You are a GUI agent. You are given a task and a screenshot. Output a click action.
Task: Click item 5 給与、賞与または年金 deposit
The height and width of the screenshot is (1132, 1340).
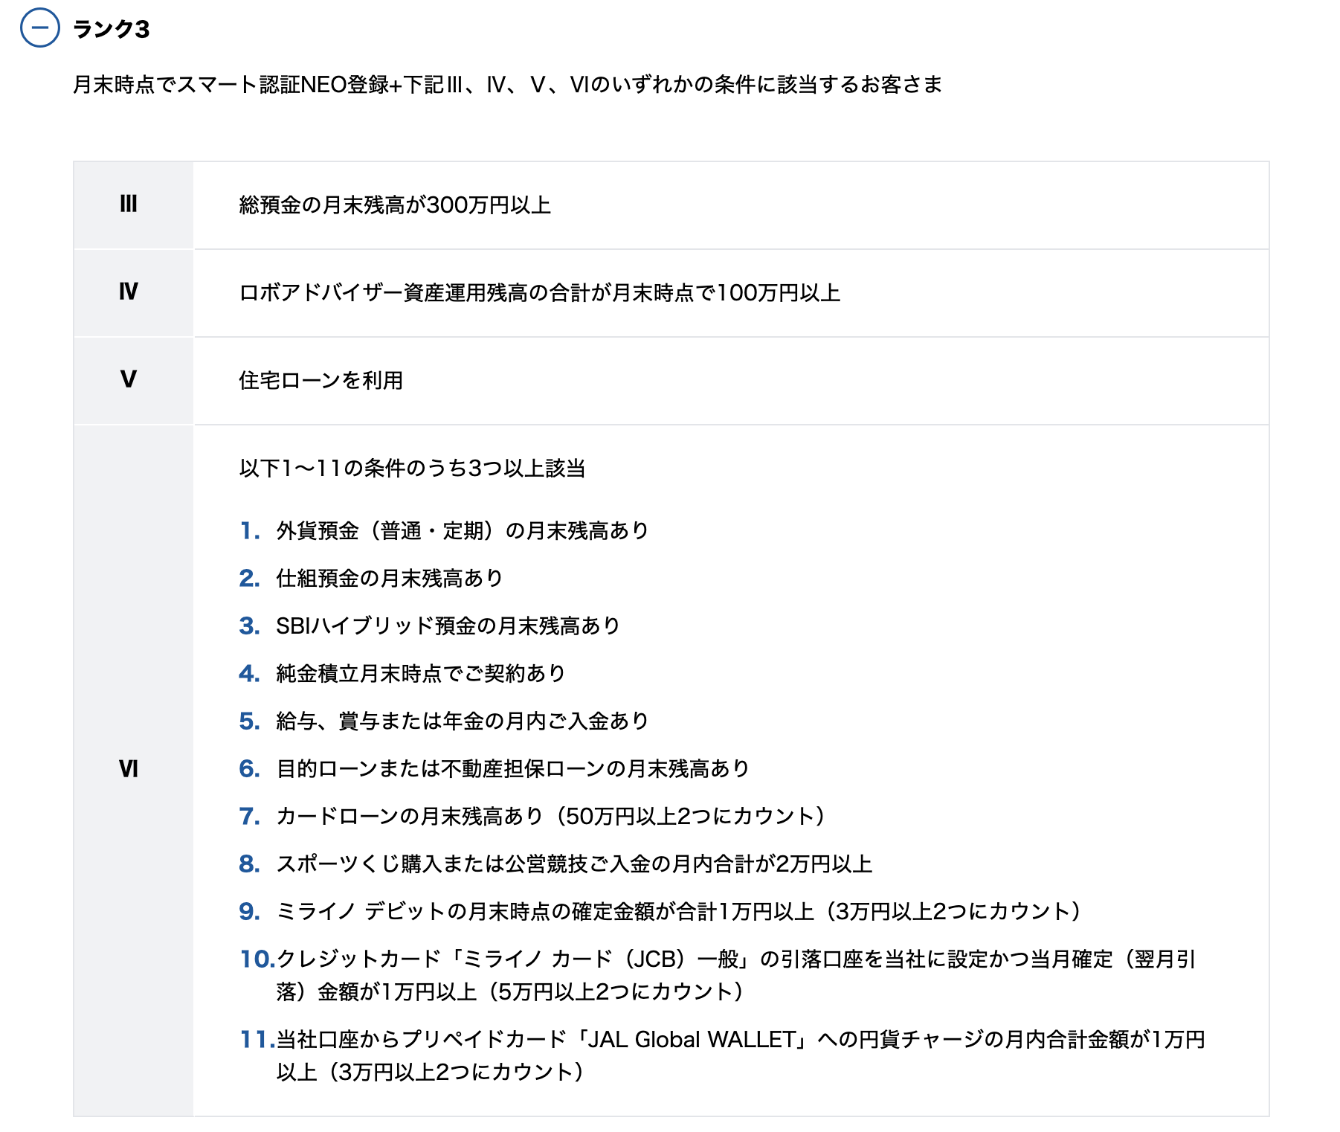pos(462,721)
